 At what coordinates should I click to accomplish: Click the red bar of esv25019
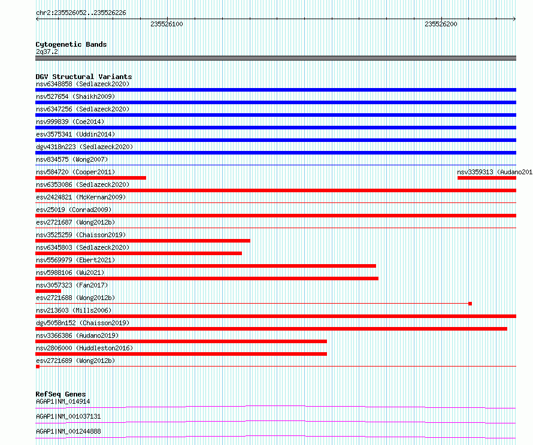point(275,216)
